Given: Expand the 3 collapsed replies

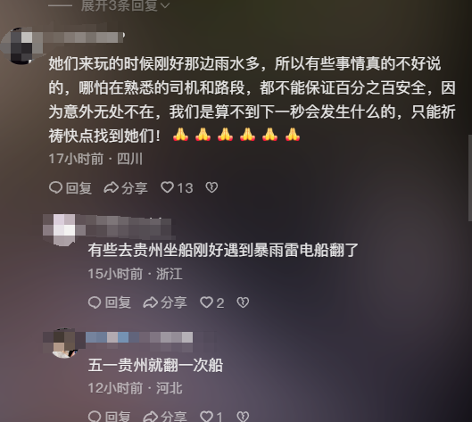Looking at the screenshot, I should pyautogui.click(x=125, y=5).
